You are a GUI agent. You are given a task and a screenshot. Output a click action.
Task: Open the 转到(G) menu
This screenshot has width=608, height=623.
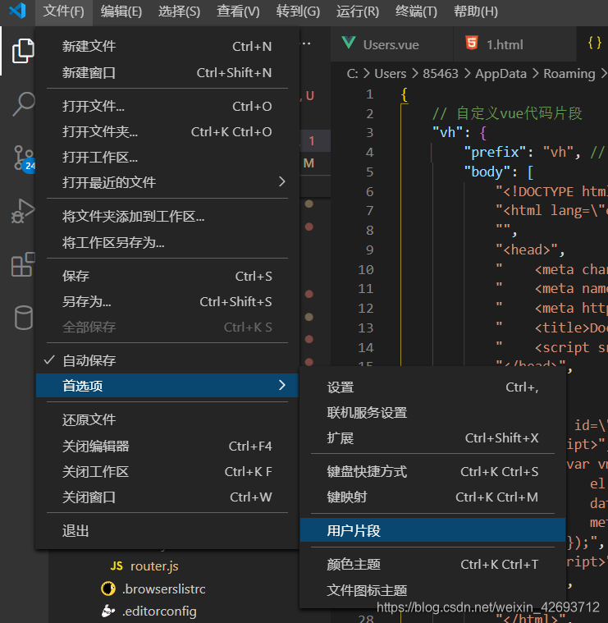(298, 11)
